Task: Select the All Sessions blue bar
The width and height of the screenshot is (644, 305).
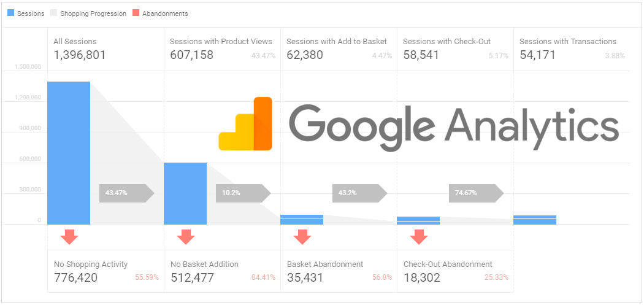Action: click(x=69, y=153)
